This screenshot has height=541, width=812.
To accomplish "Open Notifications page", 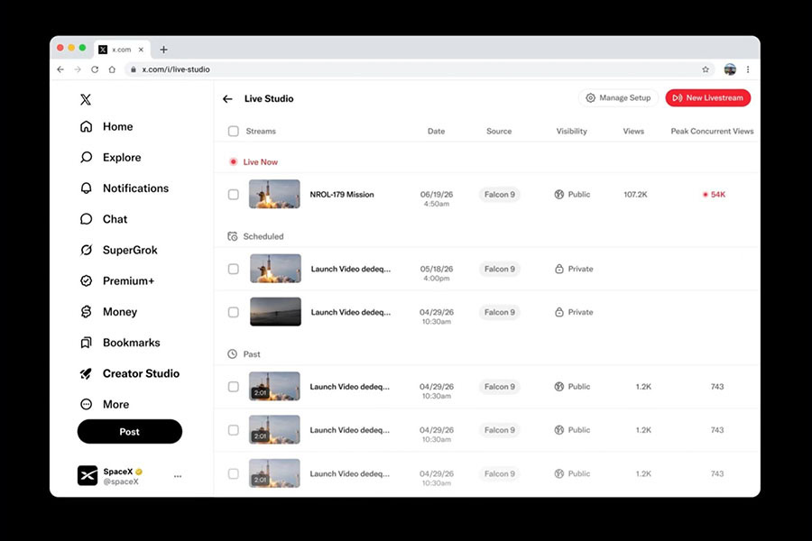I will click(x=125, y=188).
